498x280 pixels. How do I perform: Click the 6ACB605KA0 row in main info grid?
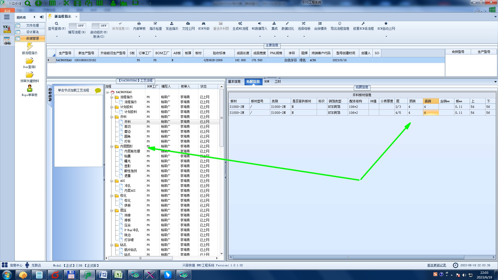point(246,60)
